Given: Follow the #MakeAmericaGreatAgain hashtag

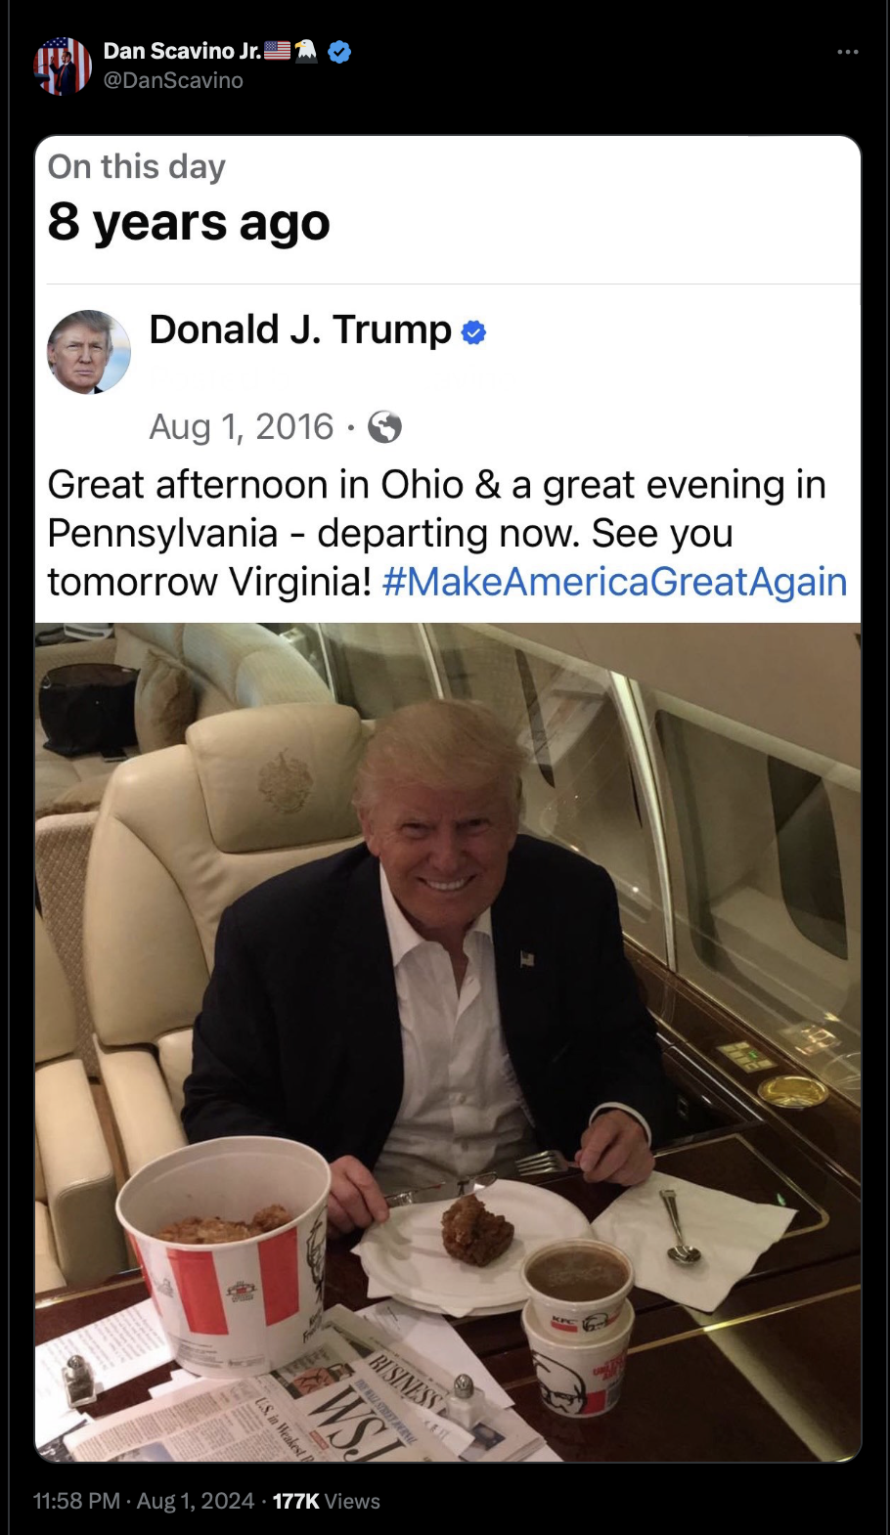Looking at the screenshot, I should coord(614,582).
